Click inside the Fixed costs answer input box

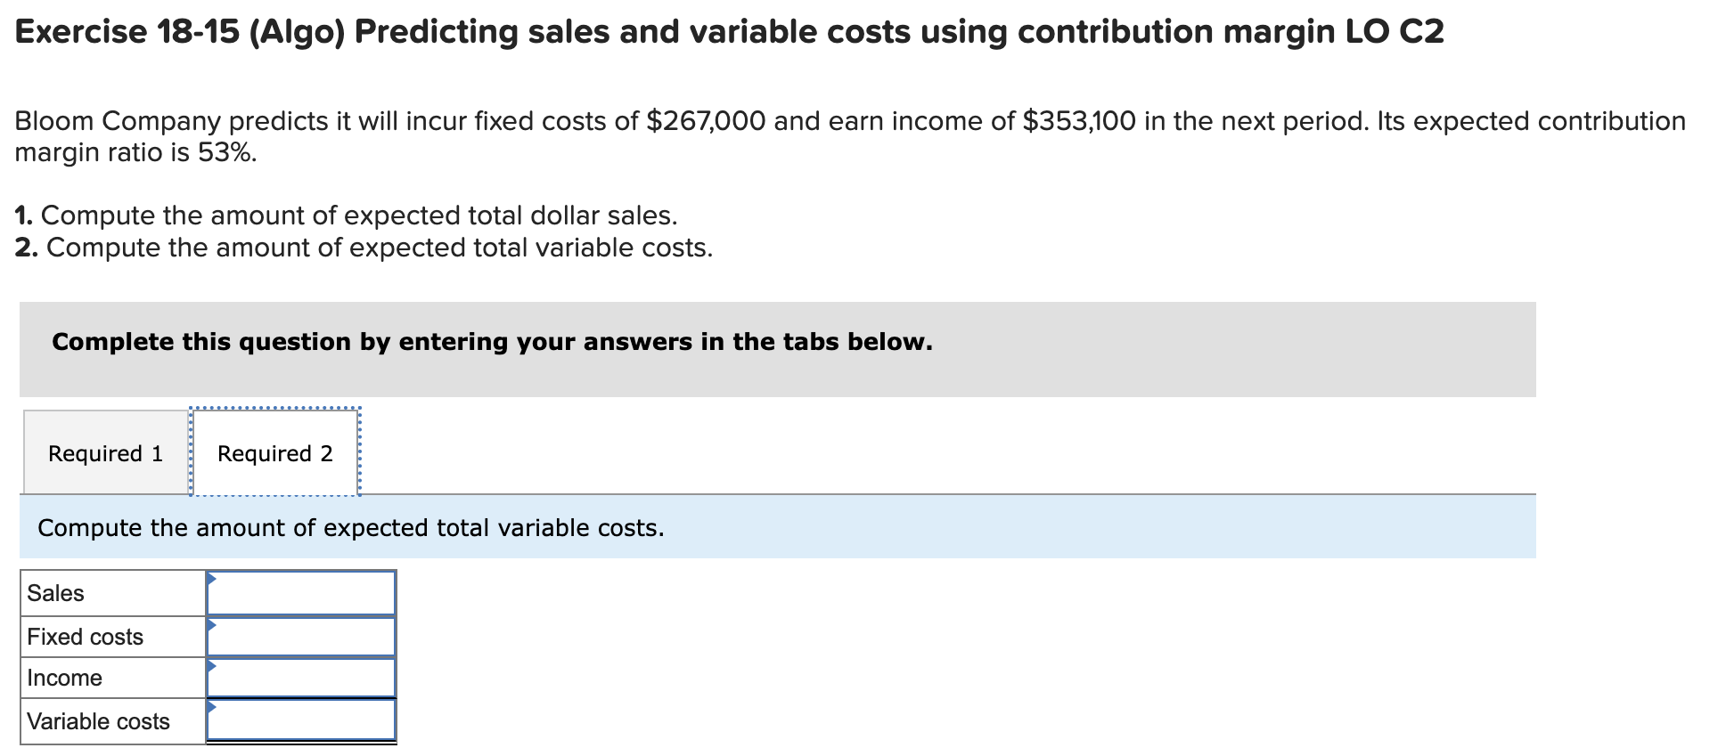point(303,635)
